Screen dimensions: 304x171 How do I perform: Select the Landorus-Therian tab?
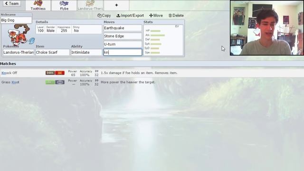91,5
